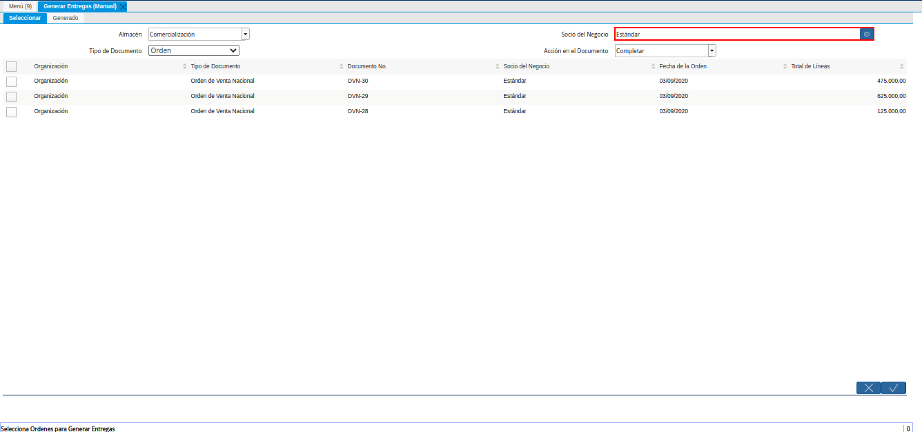Cancel with the X button at bottom
This screenshot has height=432, width=922.
tap(869, 388)
